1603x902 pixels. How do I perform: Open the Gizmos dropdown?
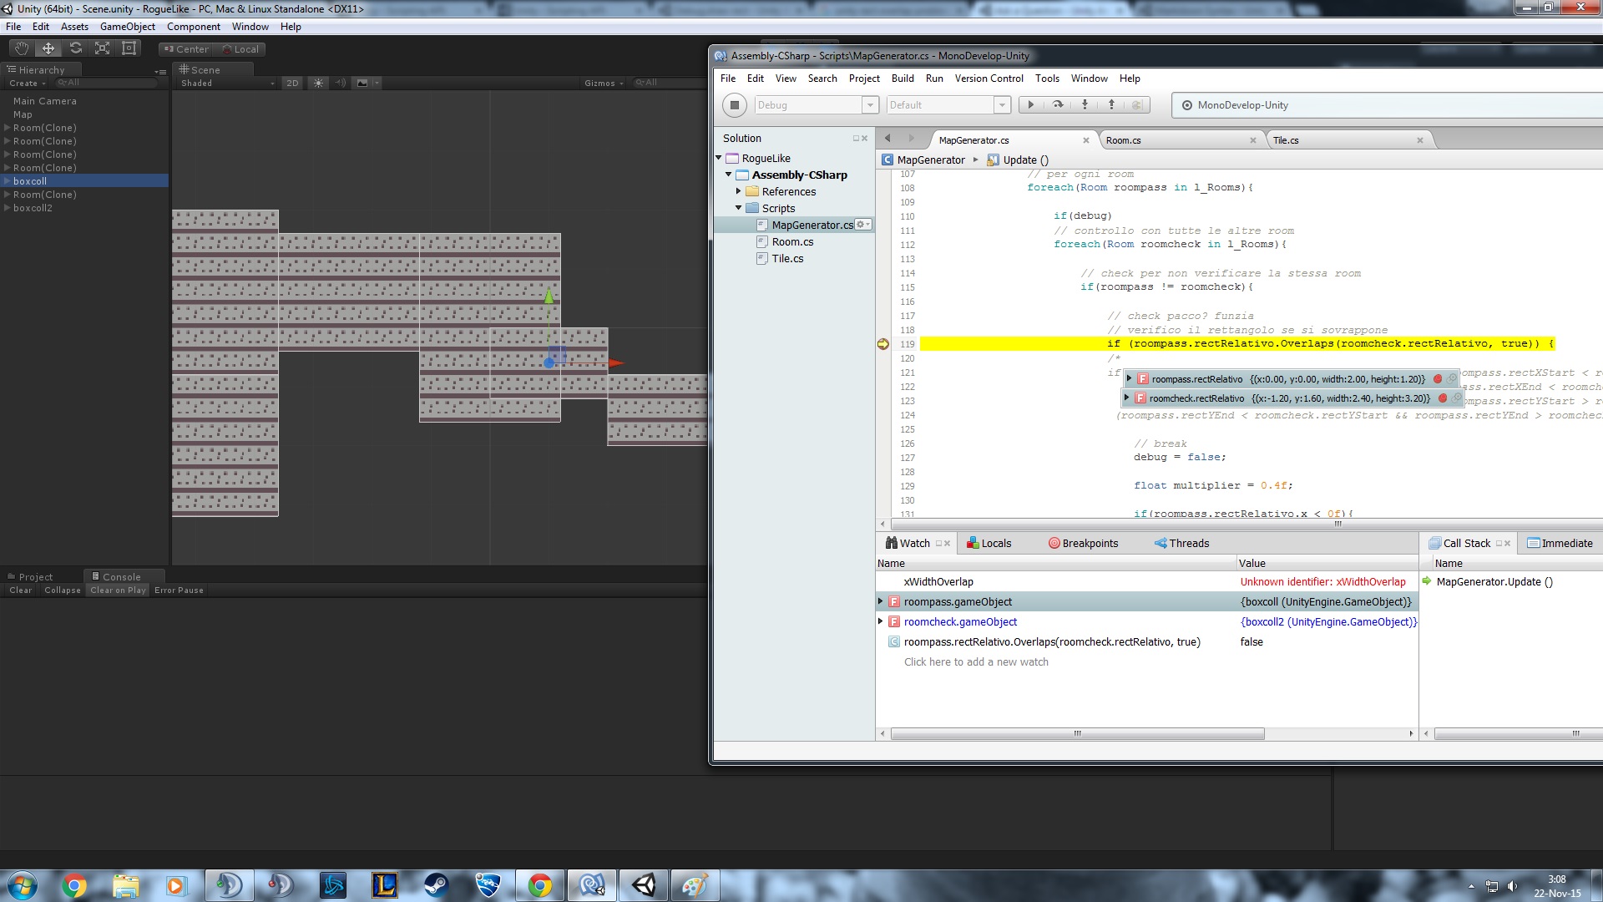604,83
